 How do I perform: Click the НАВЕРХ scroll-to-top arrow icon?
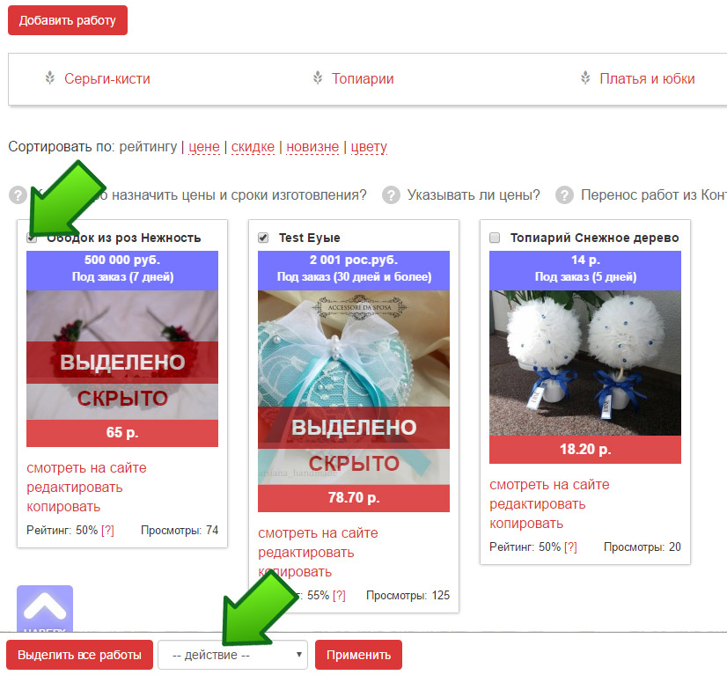(x=45, y=608)
